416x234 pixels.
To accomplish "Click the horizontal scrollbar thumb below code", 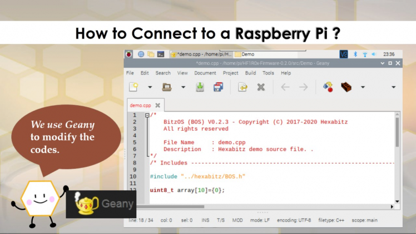I will coord(170,206).
